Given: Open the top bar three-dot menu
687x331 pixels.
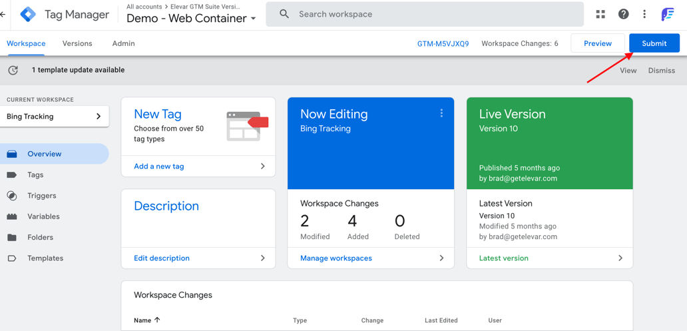Looking at the screenshot, I should click(x=644, y=14).
